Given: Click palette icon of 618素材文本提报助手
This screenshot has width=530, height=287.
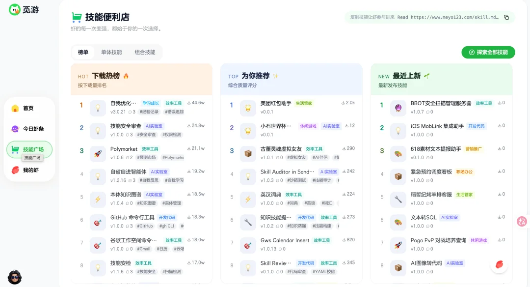Looking at the screenshot, I should click(x=398, y=154).
